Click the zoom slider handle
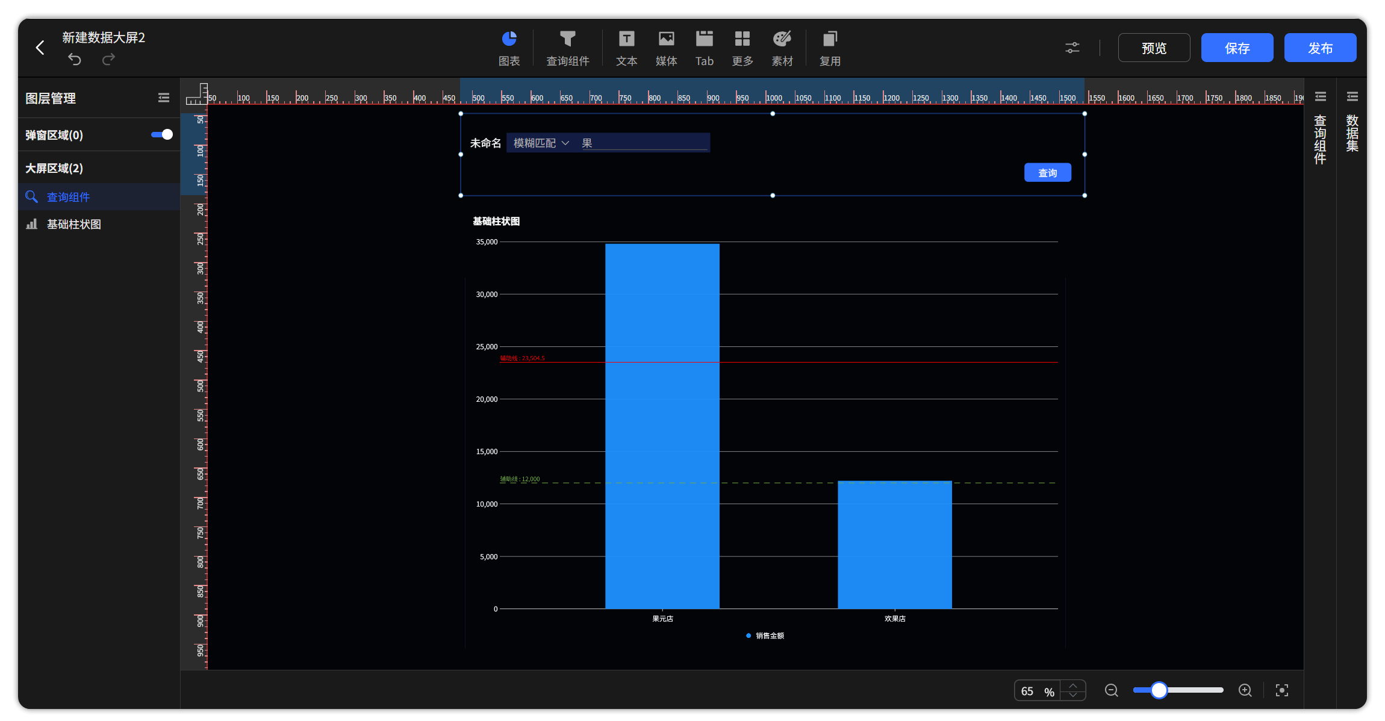Screen dimensions: 1385x721 tap(1159, 690)
